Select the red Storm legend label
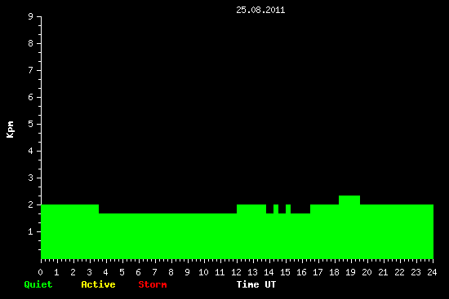The width and height of the screenshot is (449, 299). tap(153, 284)
